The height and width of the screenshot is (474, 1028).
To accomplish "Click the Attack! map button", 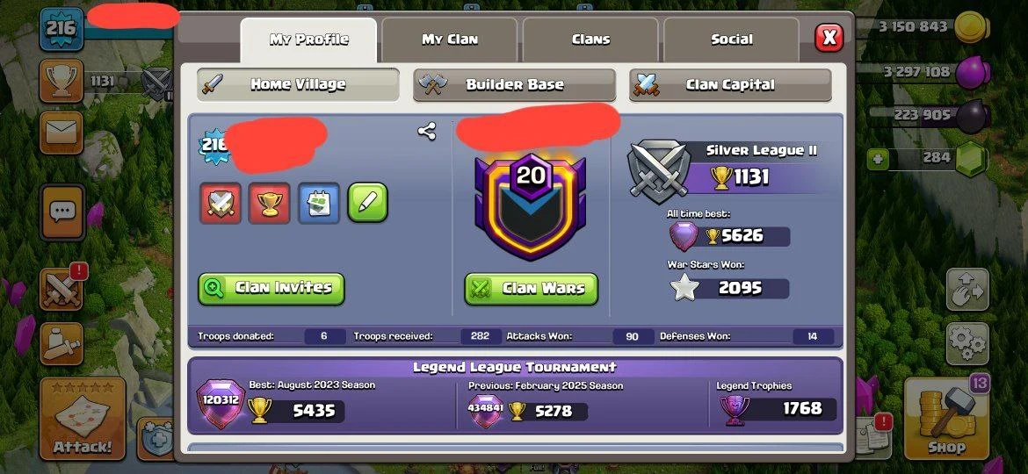I will [83, 419].
